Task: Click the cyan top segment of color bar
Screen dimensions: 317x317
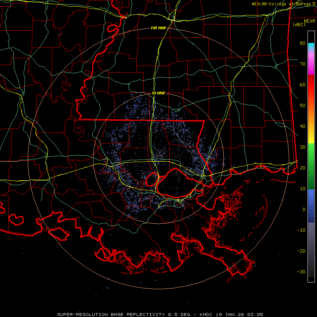Action: tap(311, 46)
